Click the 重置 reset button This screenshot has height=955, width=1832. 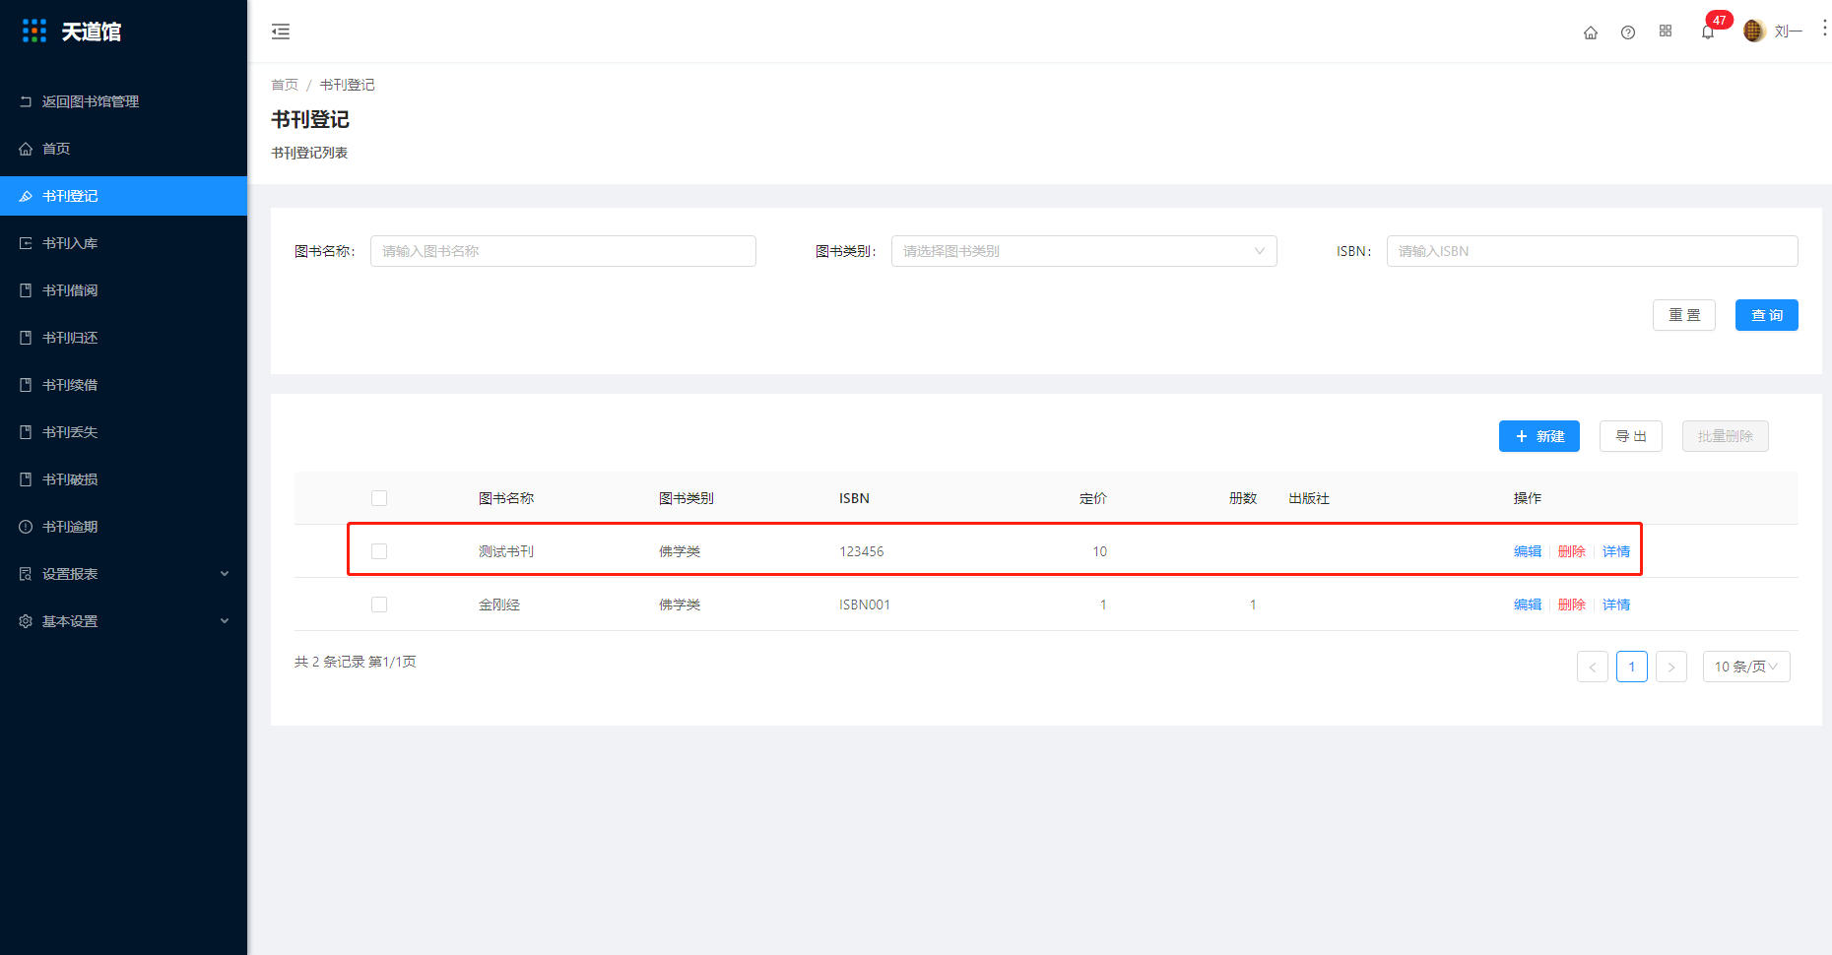1683,315
